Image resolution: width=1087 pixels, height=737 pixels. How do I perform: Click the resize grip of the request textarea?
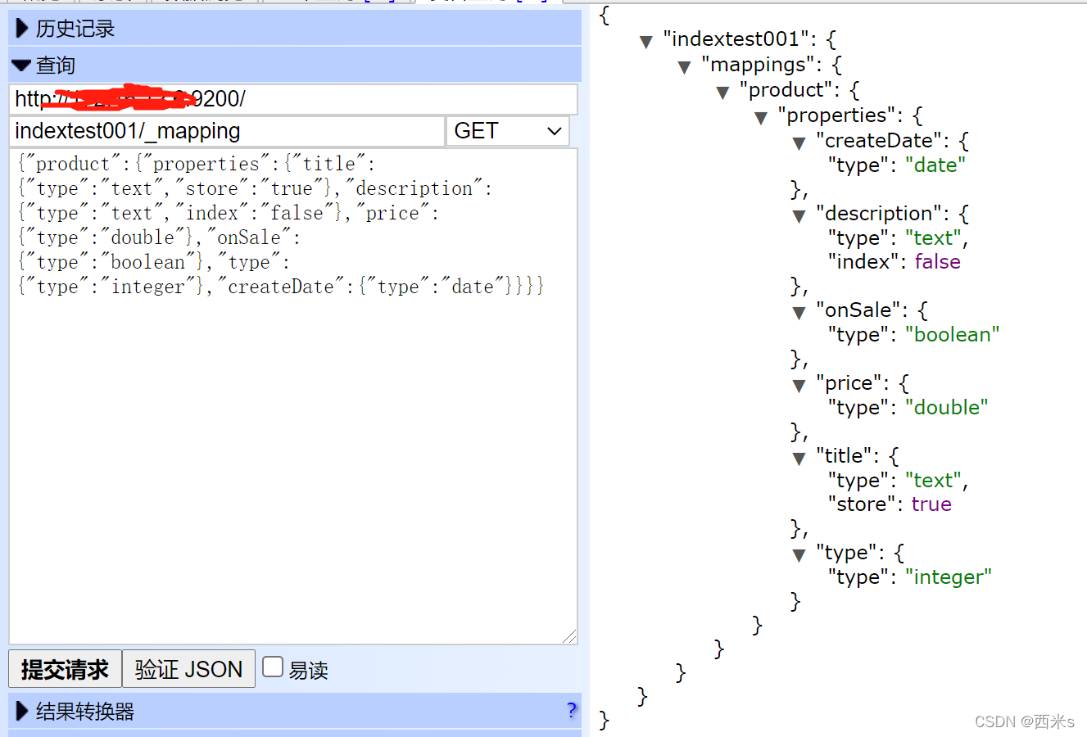pyautogui.click(x=570, y=636)
